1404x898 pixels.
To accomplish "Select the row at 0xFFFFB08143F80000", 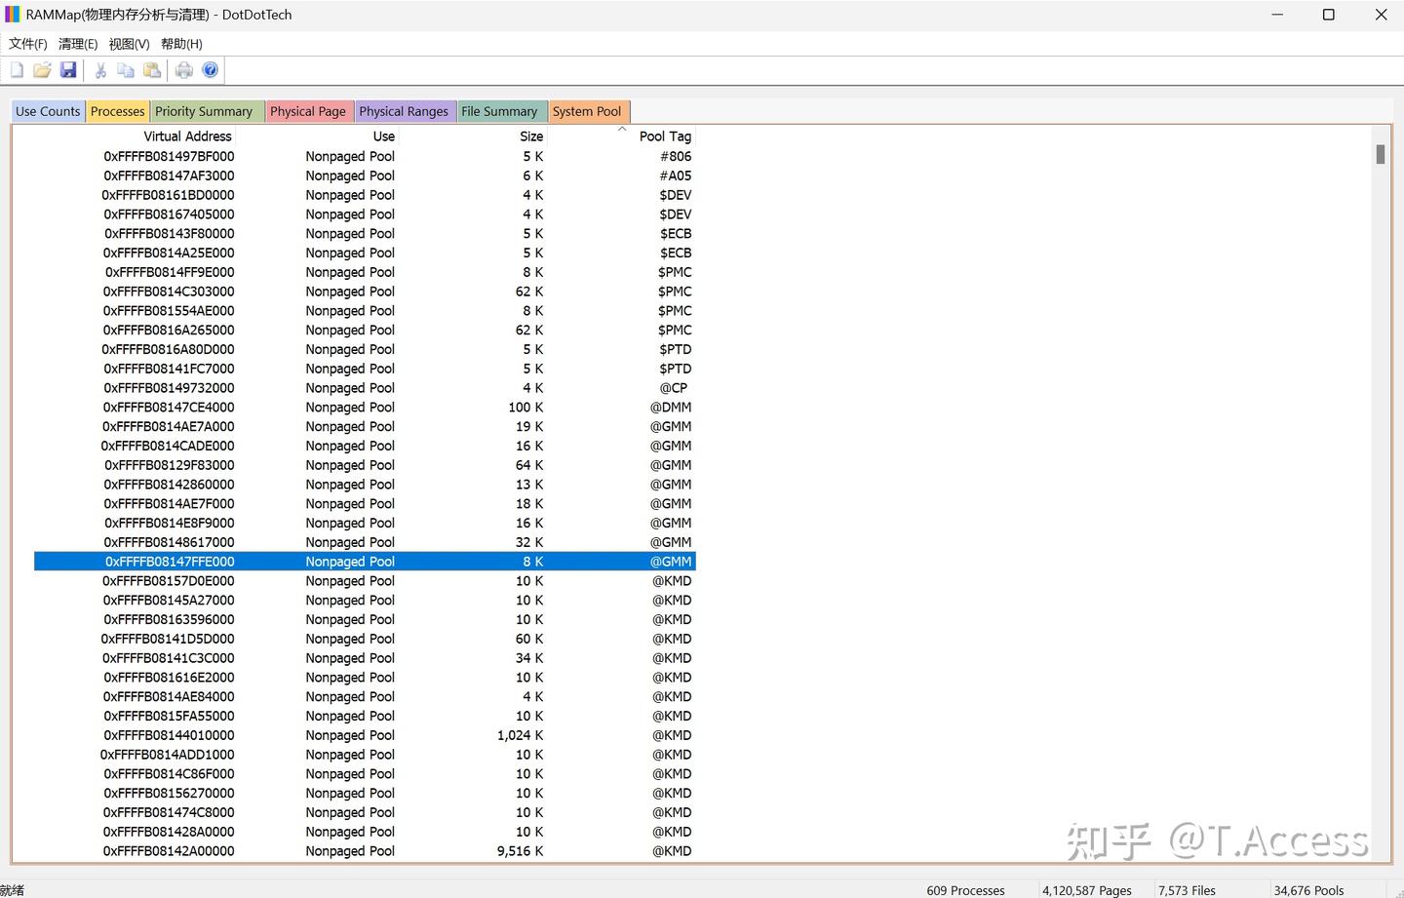I will (x=365, y=234).
